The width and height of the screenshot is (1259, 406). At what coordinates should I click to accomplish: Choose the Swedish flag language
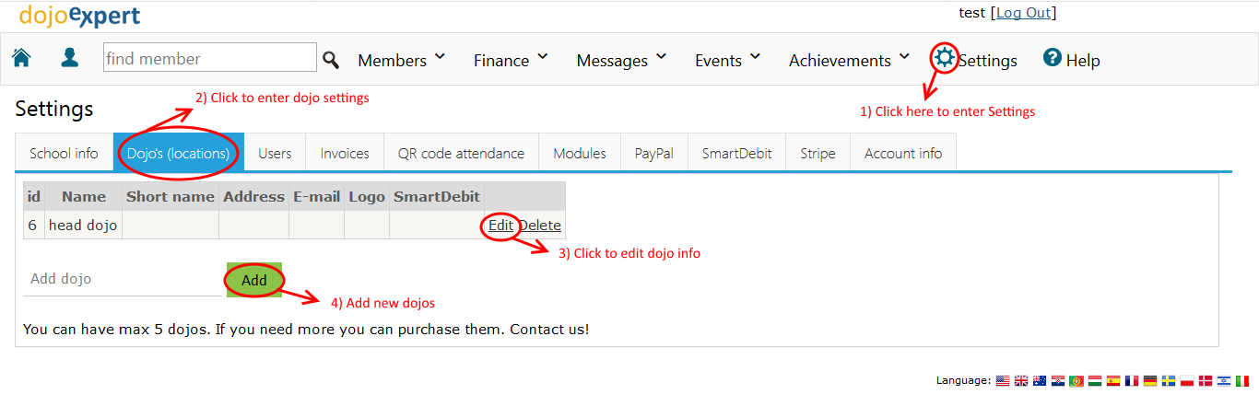[1169, 381]
